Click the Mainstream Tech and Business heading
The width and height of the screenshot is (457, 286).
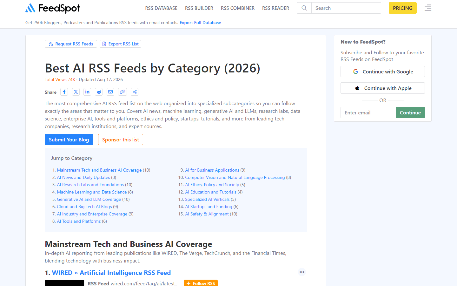coord(129,244)
